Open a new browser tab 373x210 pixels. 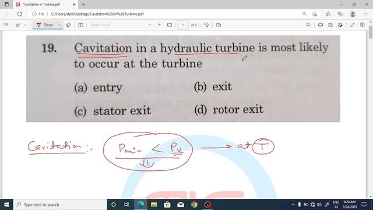click(x=83, y=4)
